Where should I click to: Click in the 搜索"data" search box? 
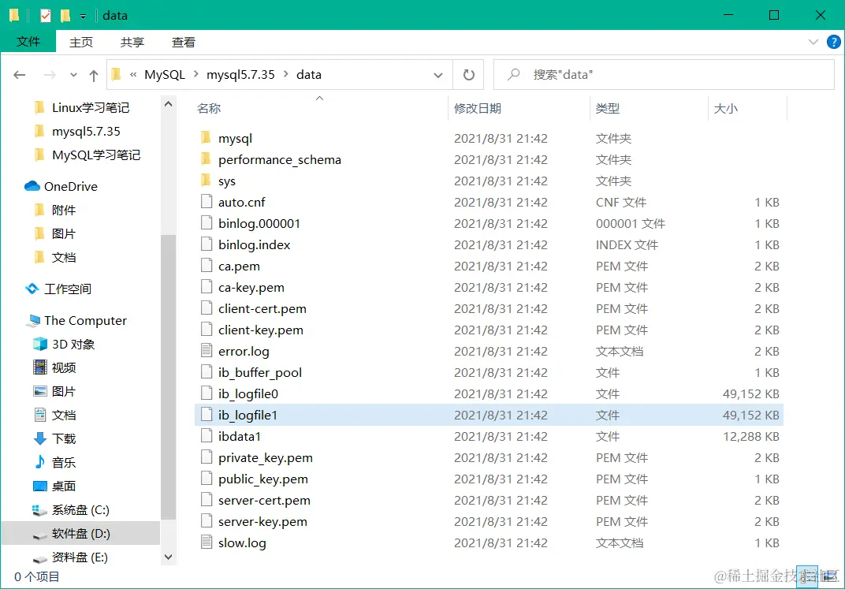pyautogui.click(x=664, y=74)
